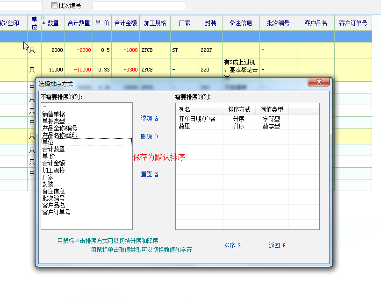This screenshot has height=300, width=381.
Task: Toggle 数字型 value type for 数量 row
Action: pos(271,126)
